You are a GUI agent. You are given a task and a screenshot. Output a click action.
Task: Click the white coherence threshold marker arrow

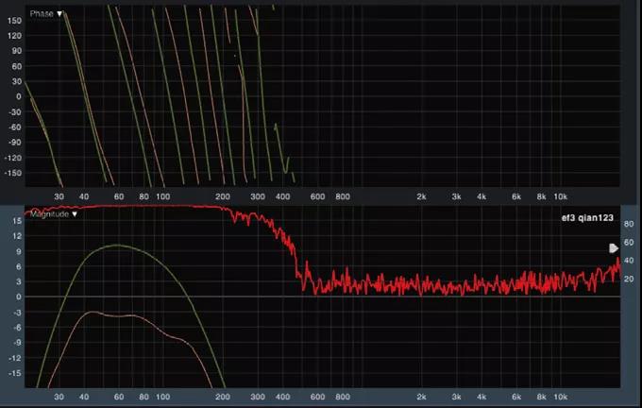click(614, 247)
